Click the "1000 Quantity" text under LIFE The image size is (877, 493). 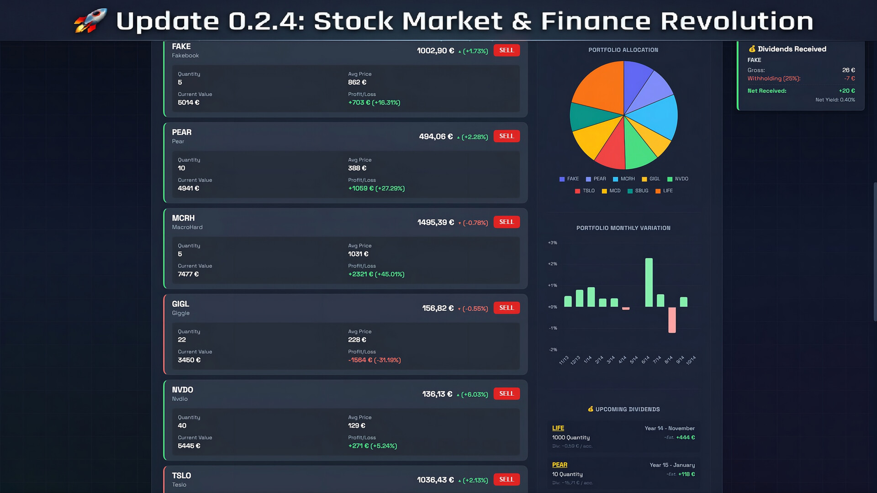point(571,437)
